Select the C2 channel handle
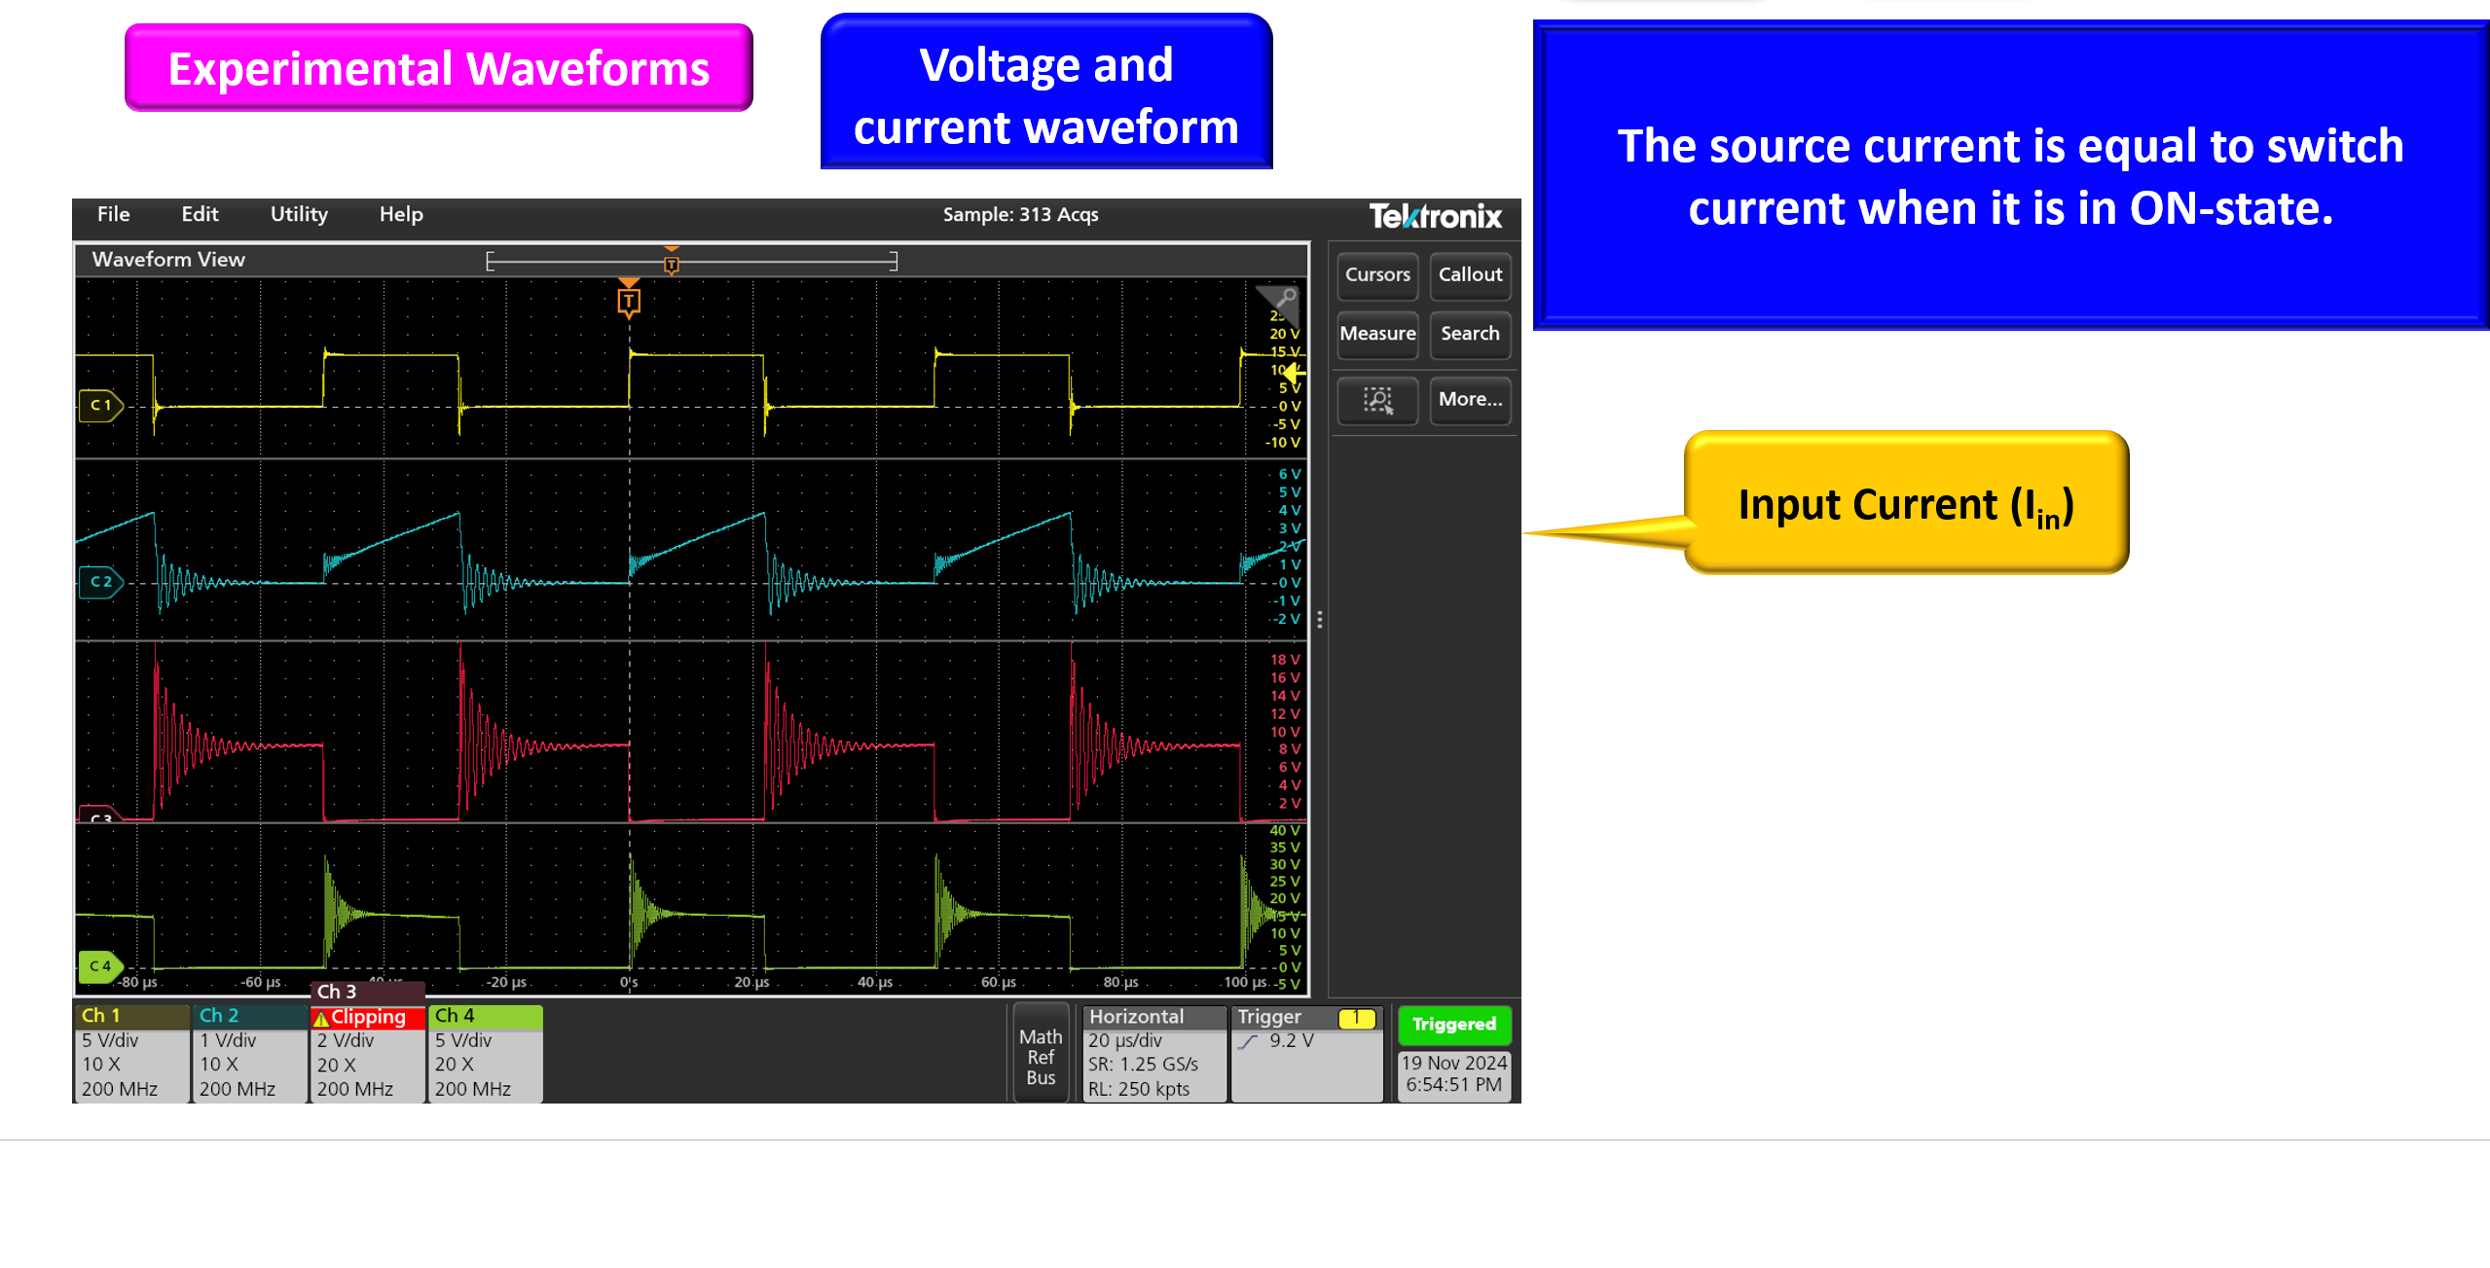 point(101,582)
